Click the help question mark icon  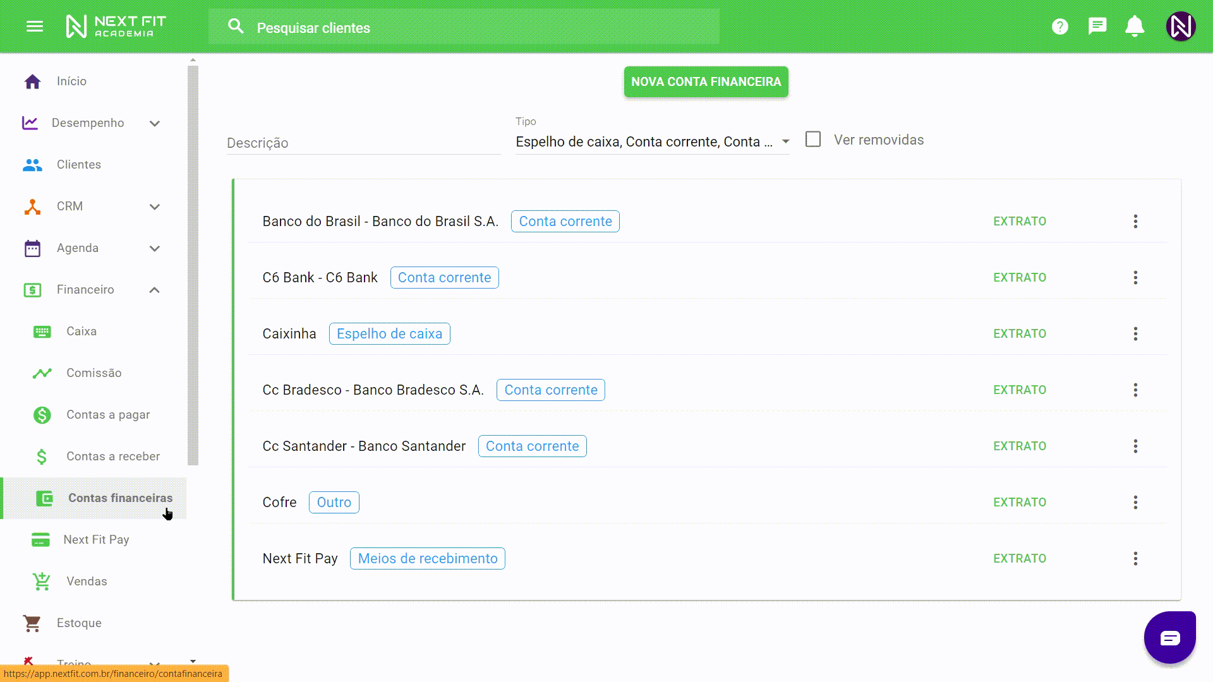[x=1059, y=27]
